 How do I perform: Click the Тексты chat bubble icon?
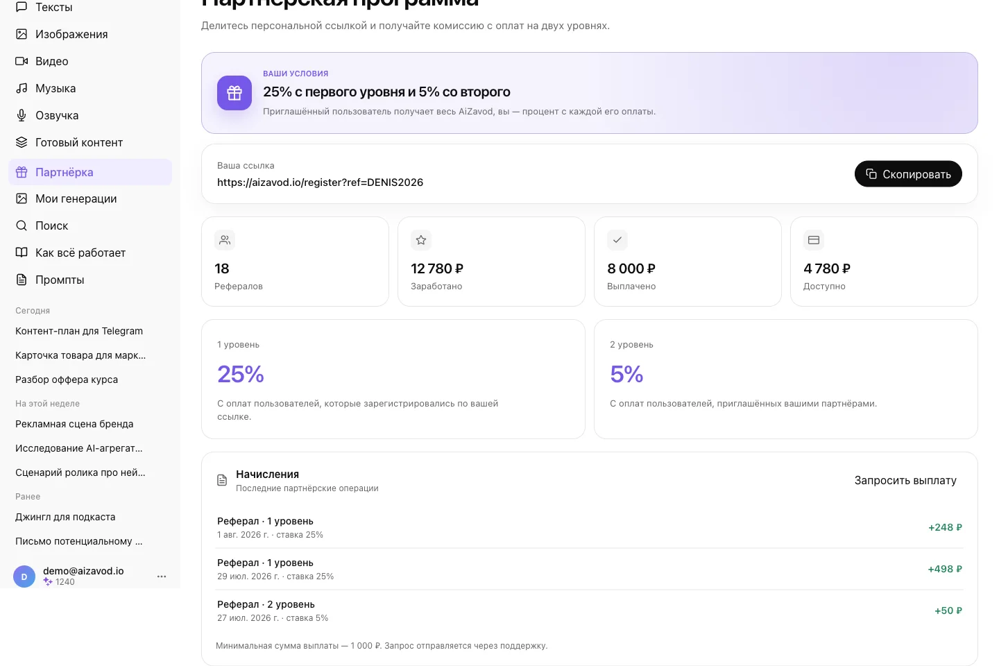click(22, 7)
